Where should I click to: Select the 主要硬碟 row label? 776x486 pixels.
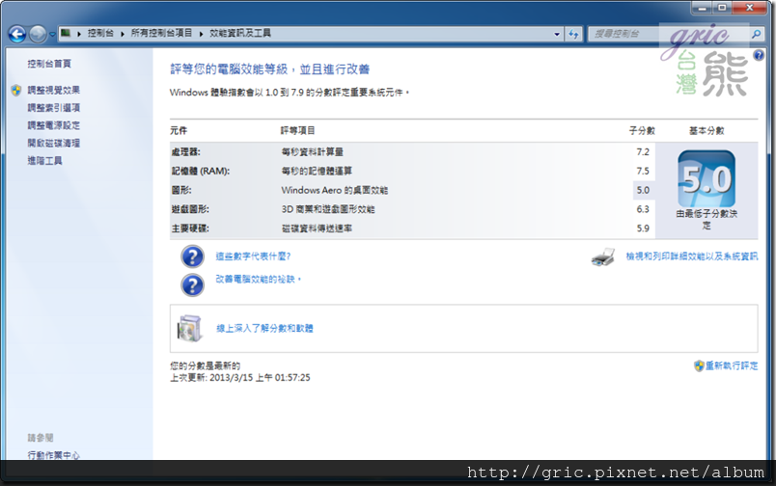(x=190, y=229)
